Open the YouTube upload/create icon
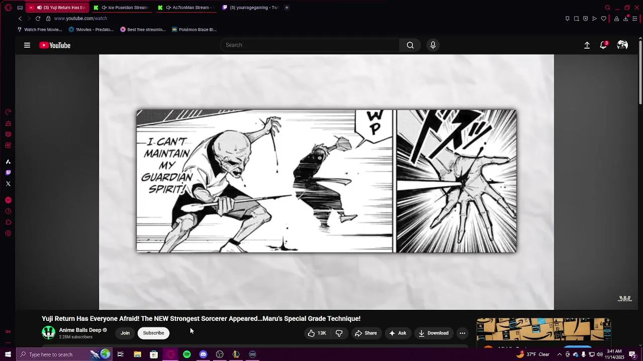Image resolution: width=643 pixels, height=361 pixels. [x=587, y=45]
